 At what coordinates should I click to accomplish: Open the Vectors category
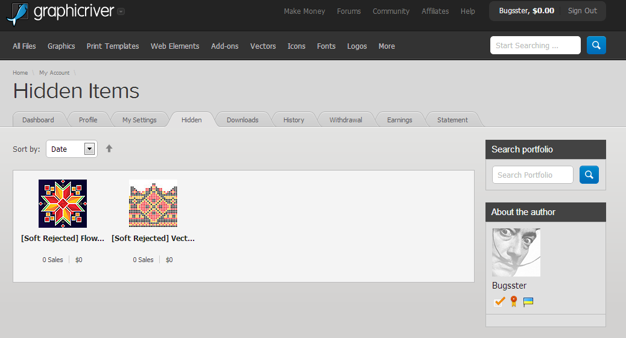pyautogui.click(x=263, y=46)
